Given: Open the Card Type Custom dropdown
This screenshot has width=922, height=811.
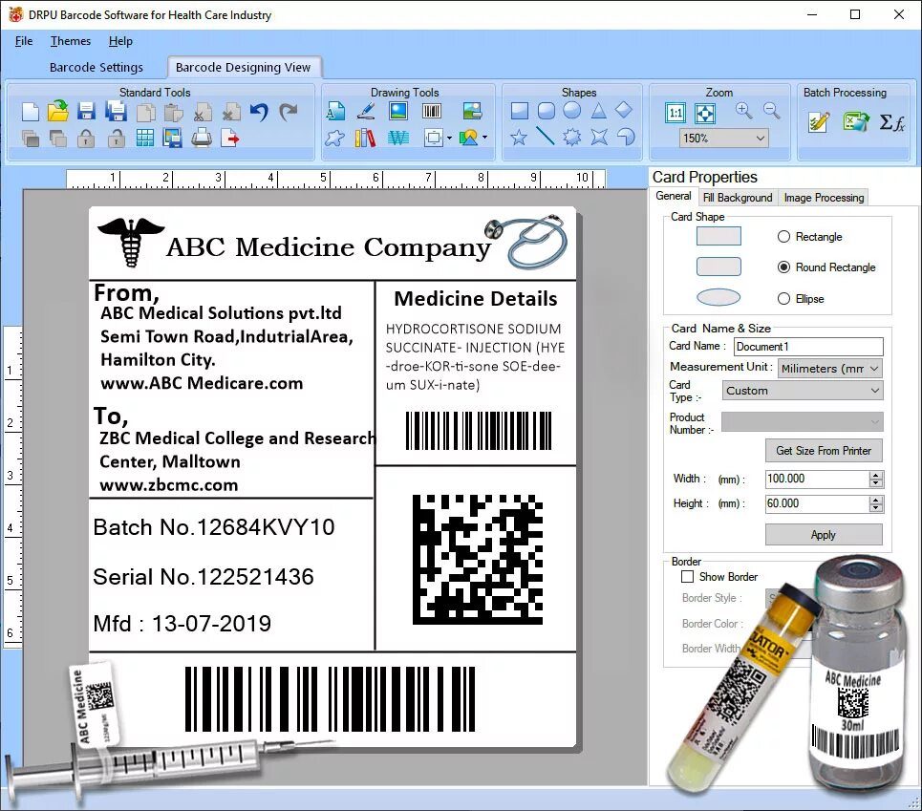Looking at the screenshot, I should click(803, 391).
